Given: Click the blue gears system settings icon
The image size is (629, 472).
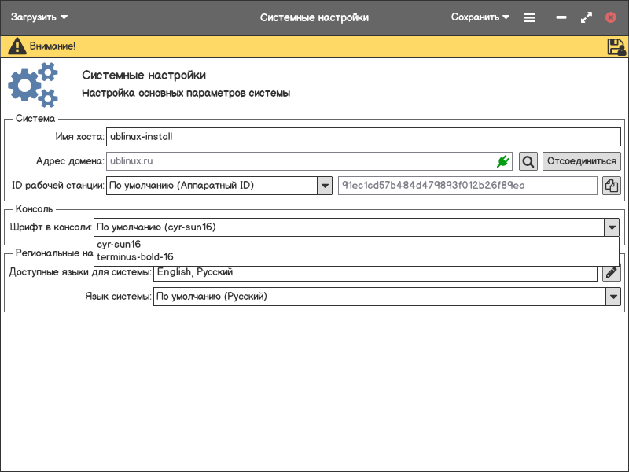Looking at the screenshot, I should coord(33,85).
